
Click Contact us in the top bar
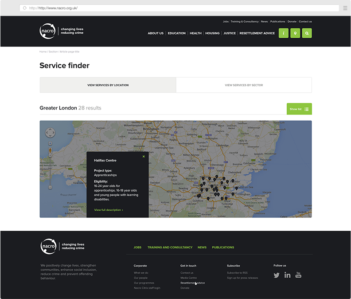click(305, 22)
